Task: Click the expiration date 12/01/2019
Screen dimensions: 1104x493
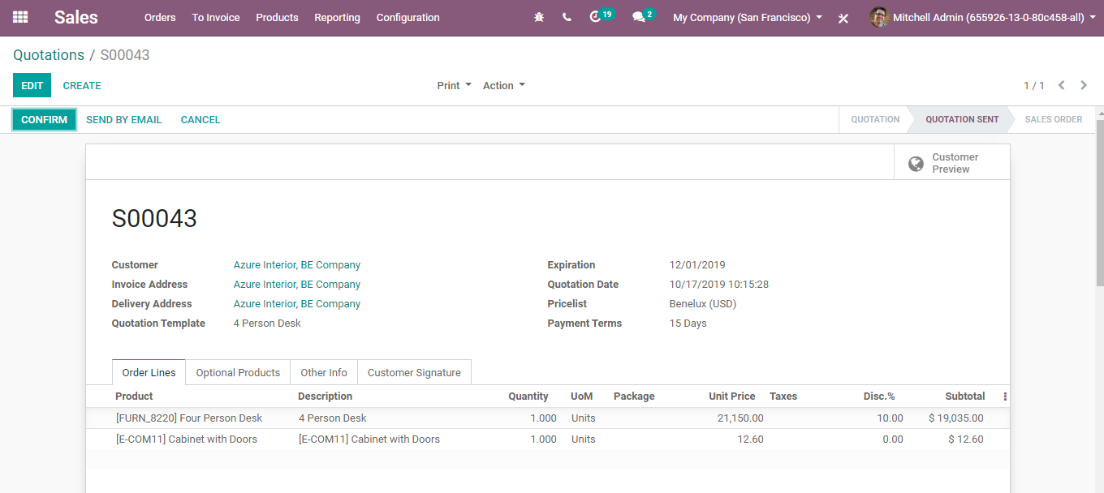Action: pos(697,265)
